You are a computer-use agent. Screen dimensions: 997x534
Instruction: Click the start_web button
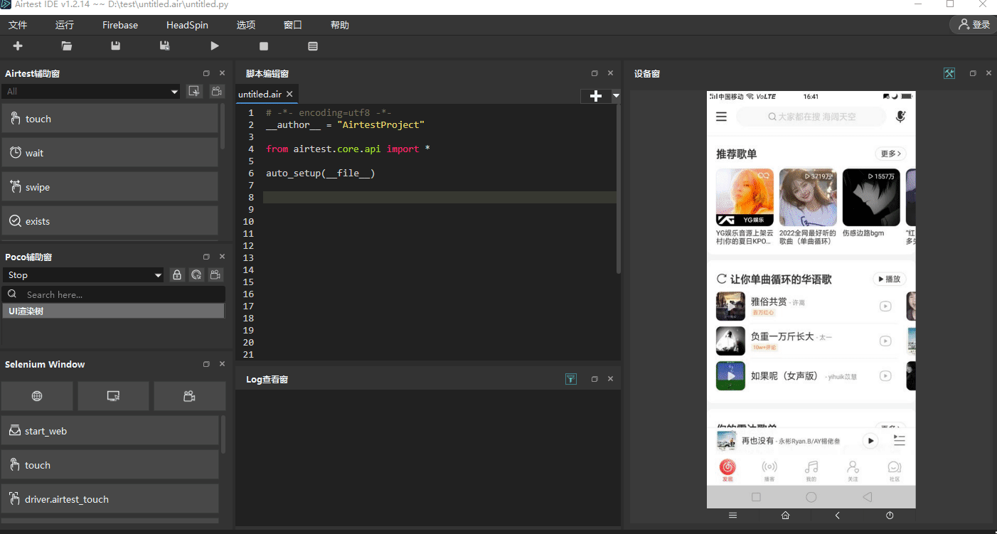[x=110, y=431]
